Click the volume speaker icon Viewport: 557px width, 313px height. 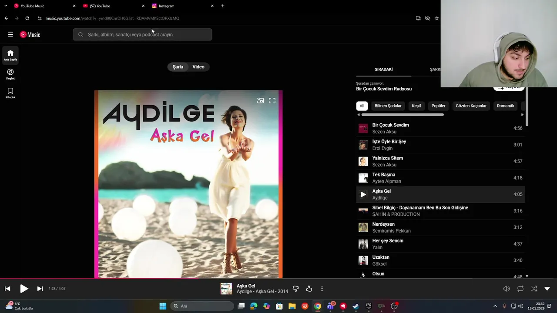pyautogui.click(x=507, y=289)
